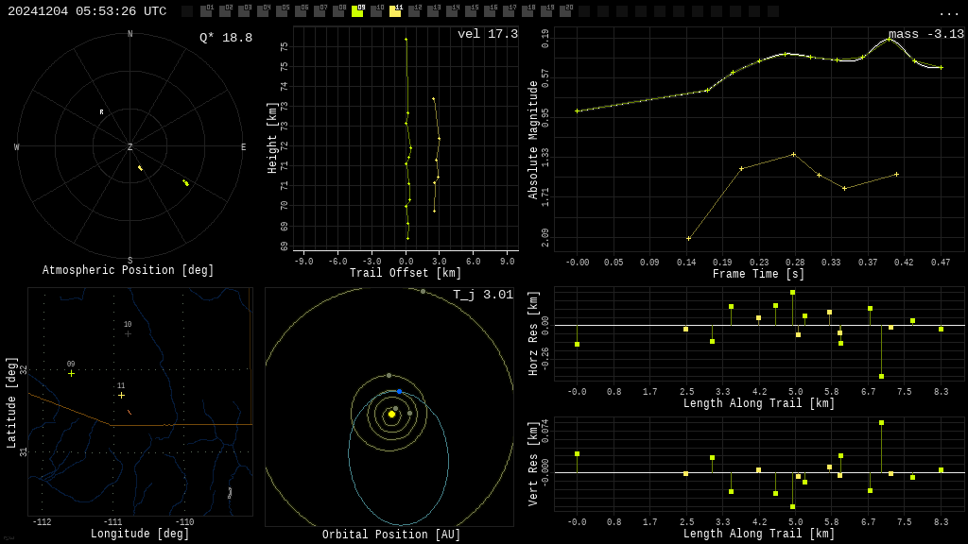Click the Q* 18.8 convergence angle label
The height and width of the screenshot is (544, 968).
coord(225,38)
